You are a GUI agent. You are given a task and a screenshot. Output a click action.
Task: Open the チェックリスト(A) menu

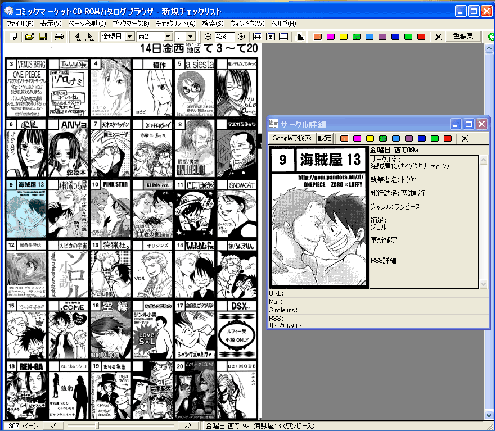[x=176, y=24]
